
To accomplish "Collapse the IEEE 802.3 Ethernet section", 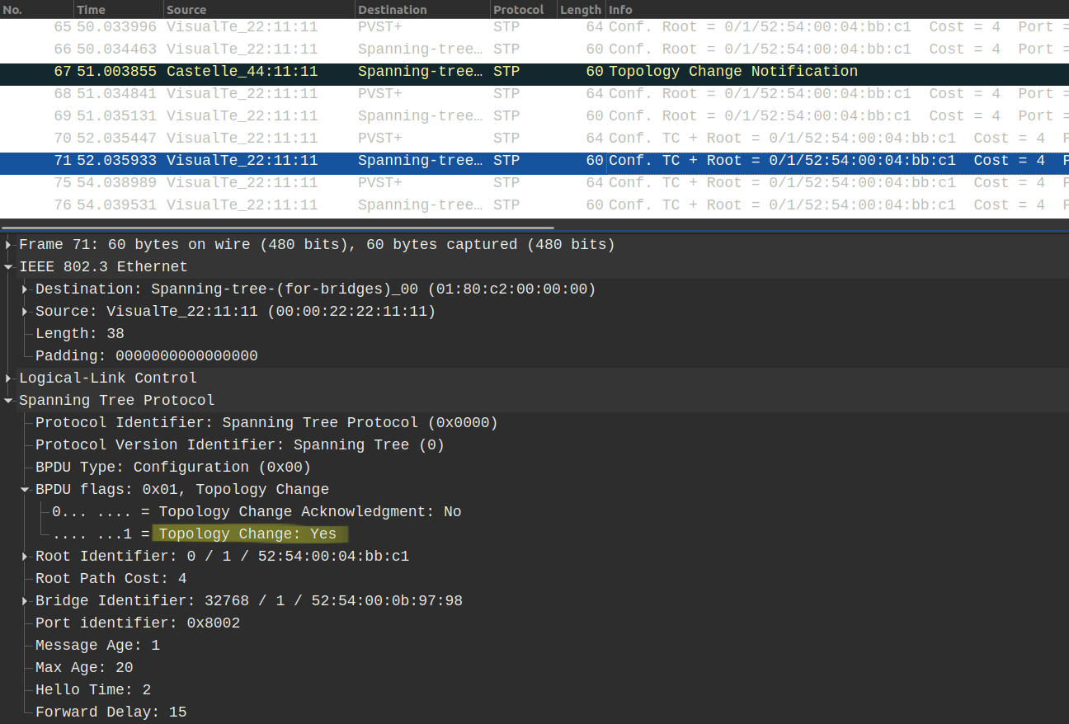I will point(8,266).
